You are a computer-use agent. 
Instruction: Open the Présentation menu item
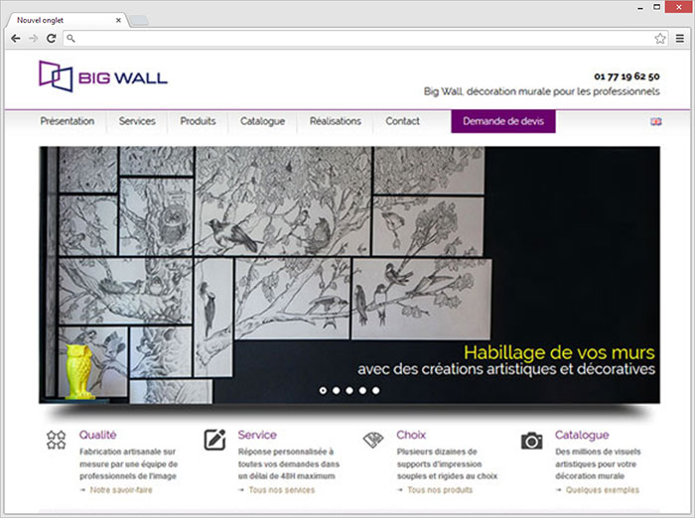click(x=68, y=121)
